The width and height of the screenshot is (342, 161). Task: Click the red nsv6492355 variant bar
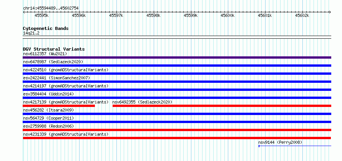(222, 106)
